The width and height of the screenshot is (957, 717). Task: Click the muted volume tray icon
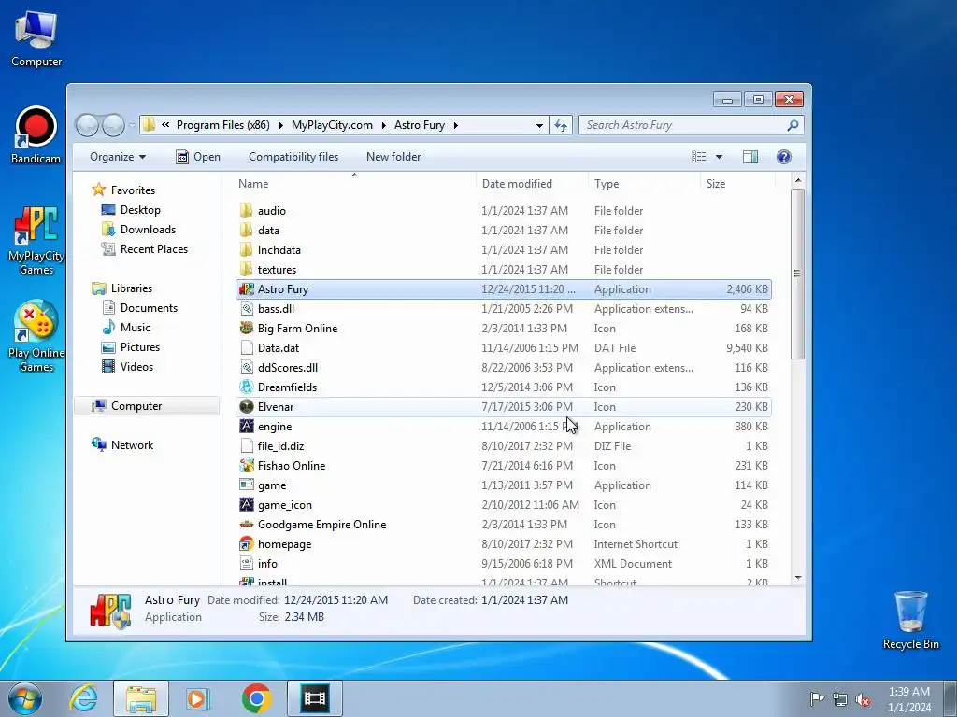(863, 699)
